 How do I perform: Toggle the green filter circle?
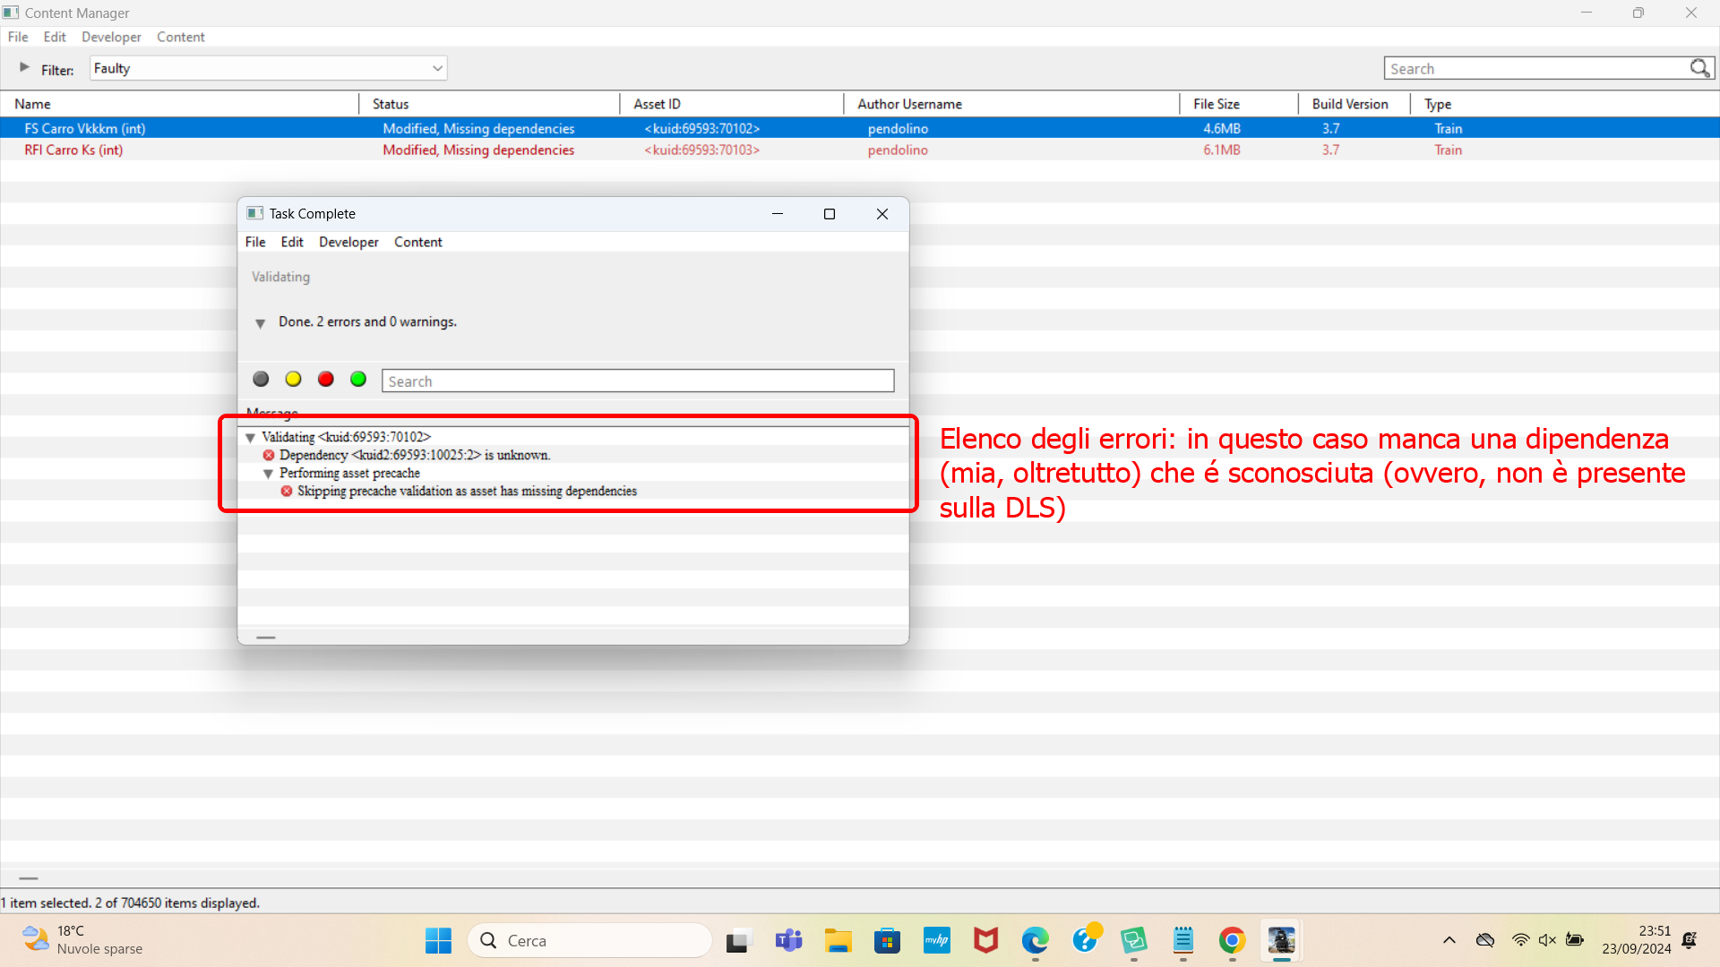tap(358, 380)
